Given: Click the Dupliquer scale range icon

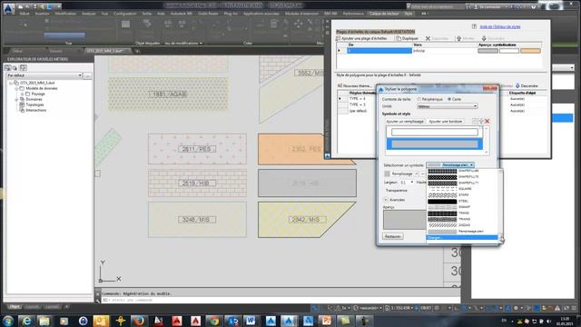Looking at the screenshot, I should (x=399, y=38).
